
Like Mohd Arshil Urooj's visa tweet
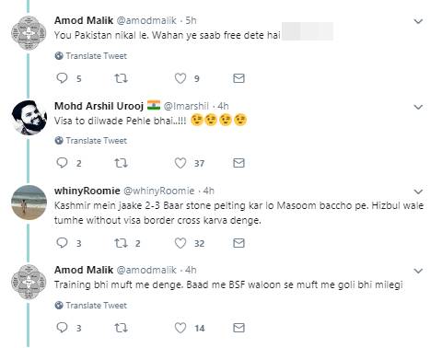(180, 163)
